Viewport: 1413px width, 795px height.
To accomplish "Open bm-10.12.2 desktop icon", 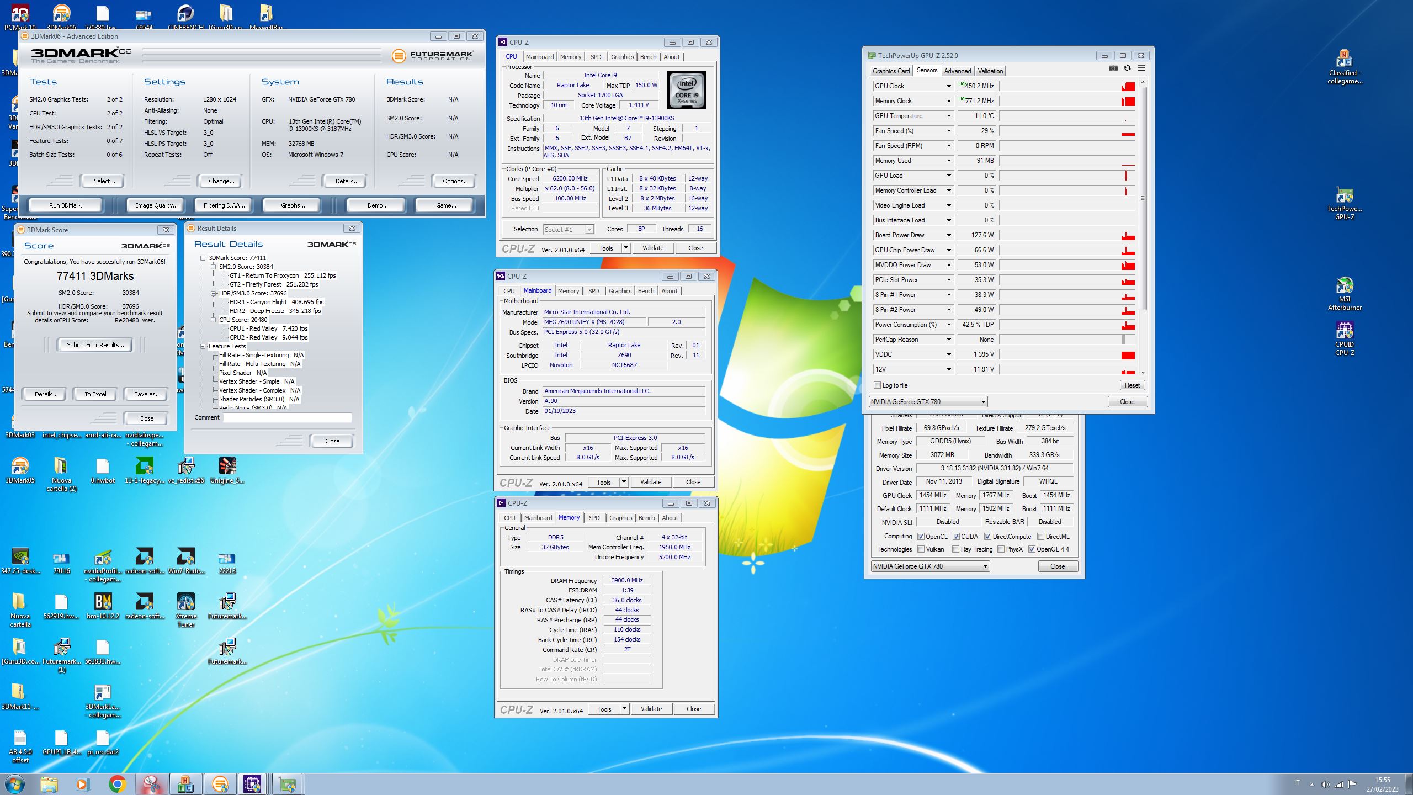I will point(103,606).
